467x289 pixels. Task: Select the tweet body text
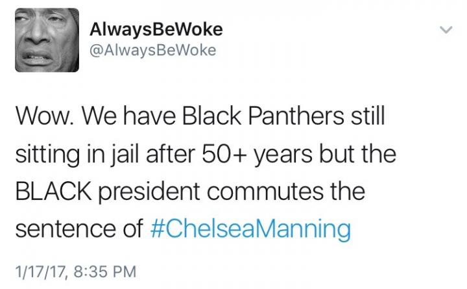click(206, 172)
